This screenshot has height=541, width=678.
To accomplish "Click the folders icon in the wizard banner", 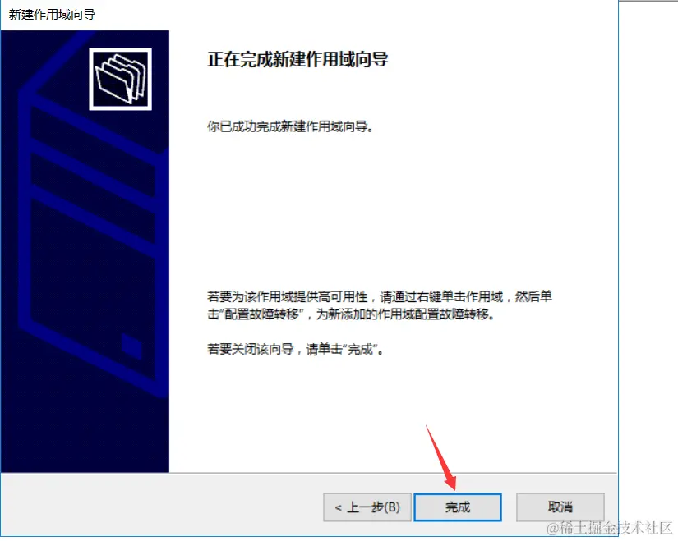I will 120,79.
